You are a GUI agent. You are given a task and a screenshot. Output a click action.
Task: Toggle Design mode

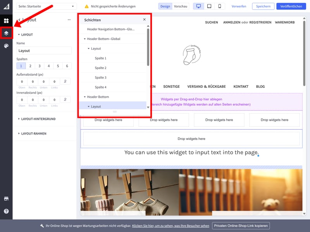pyautogui.click(x=165, y=6)
